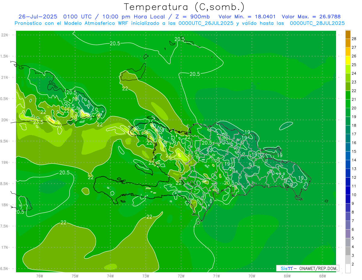Screen dimensions: 362x280
Task: Click the color scale value '25'
Action: [354, 65]
